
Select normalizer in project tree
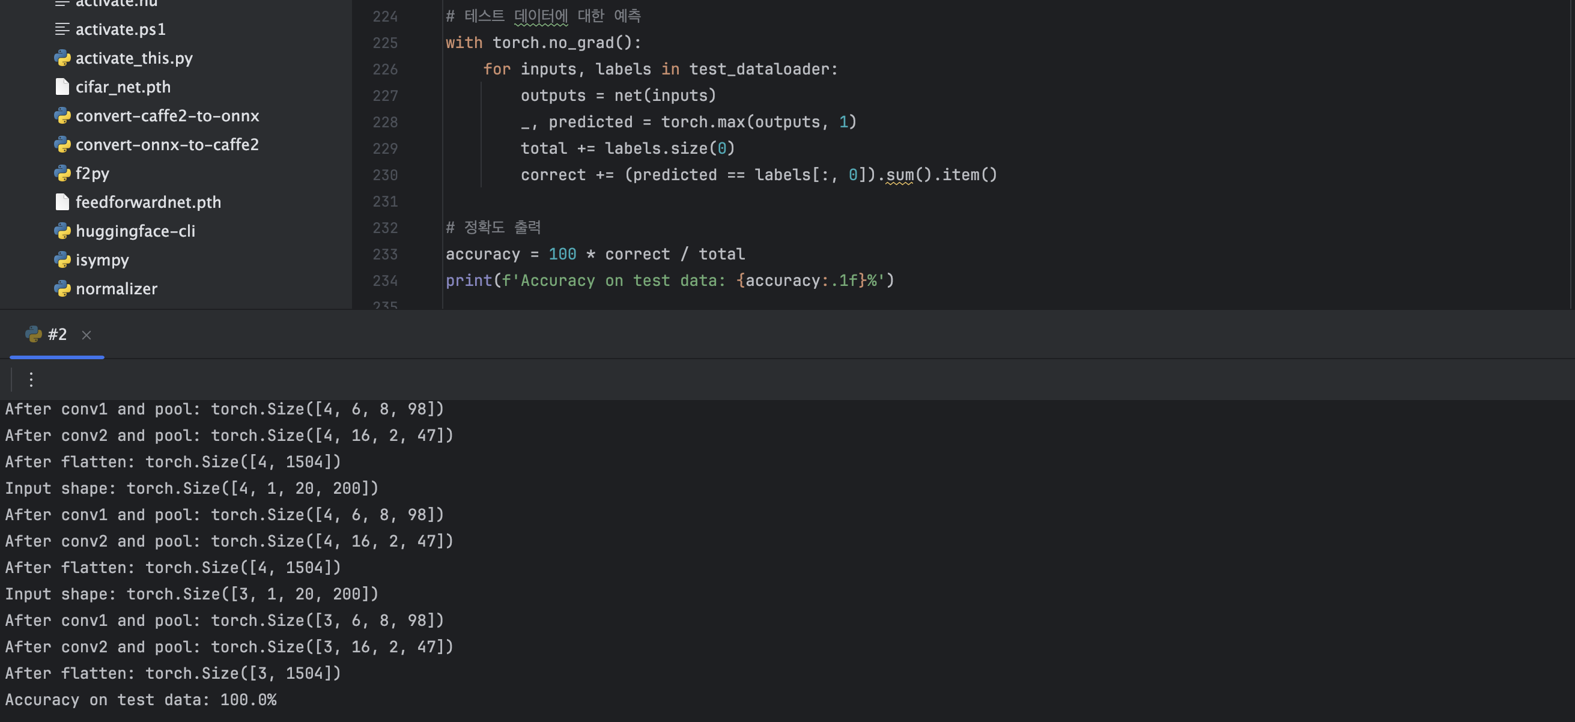coord(116,288)
